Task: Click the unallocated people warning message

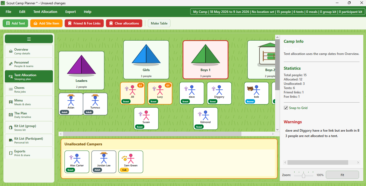Action: click(312, 136)
